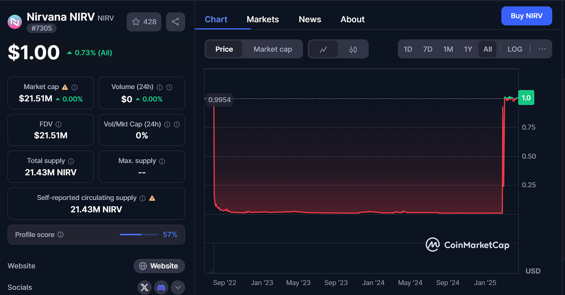
Task: Click the 0% Vol/Mkt Cap value
Action: point(142,136)
